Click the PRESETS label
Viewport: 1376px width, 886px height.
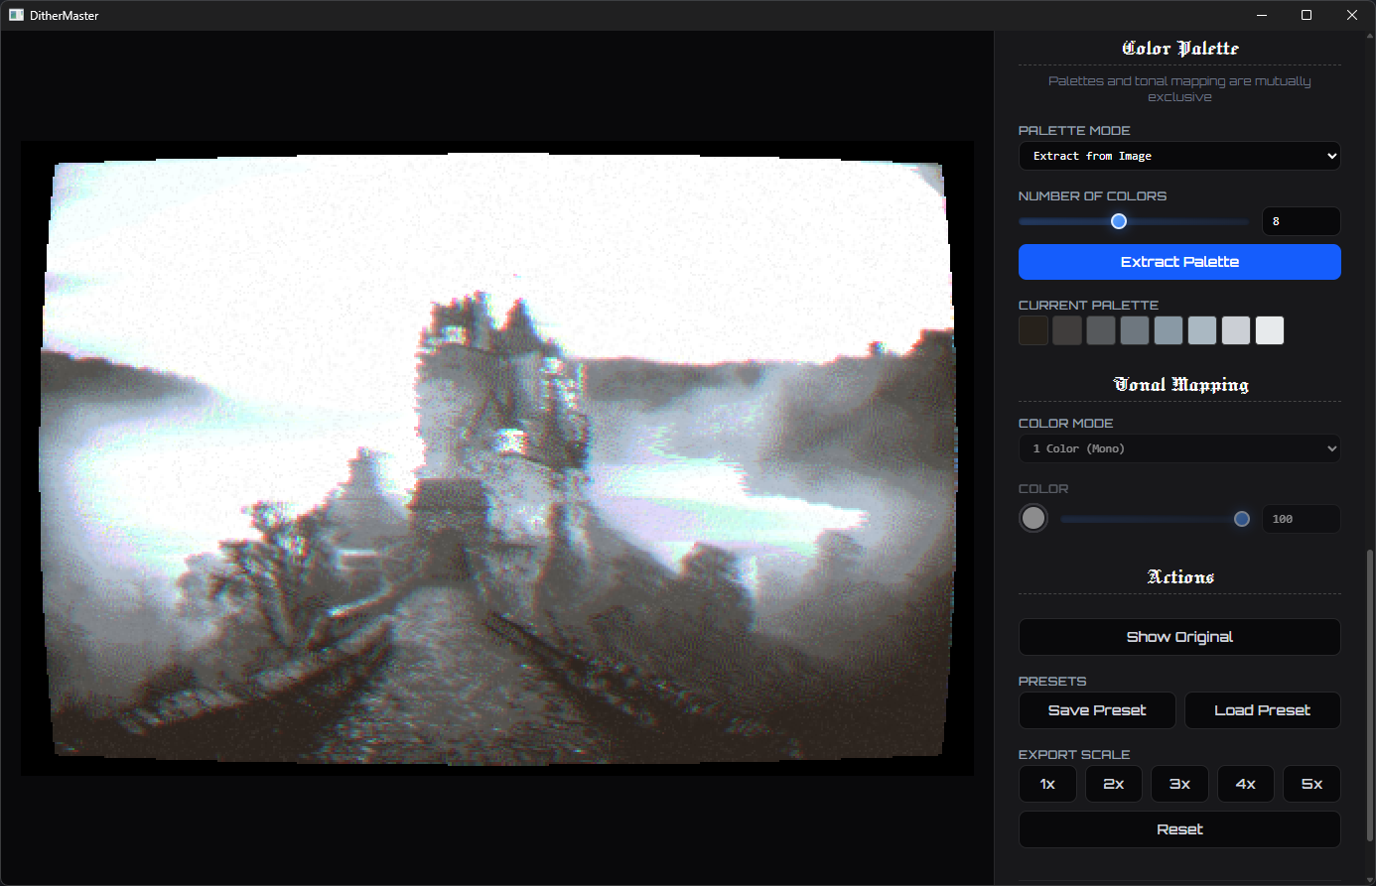(1052, 681)
